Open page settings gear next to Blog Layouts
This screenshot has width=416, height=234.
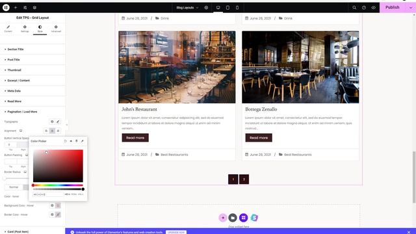[x=206, y=8]
